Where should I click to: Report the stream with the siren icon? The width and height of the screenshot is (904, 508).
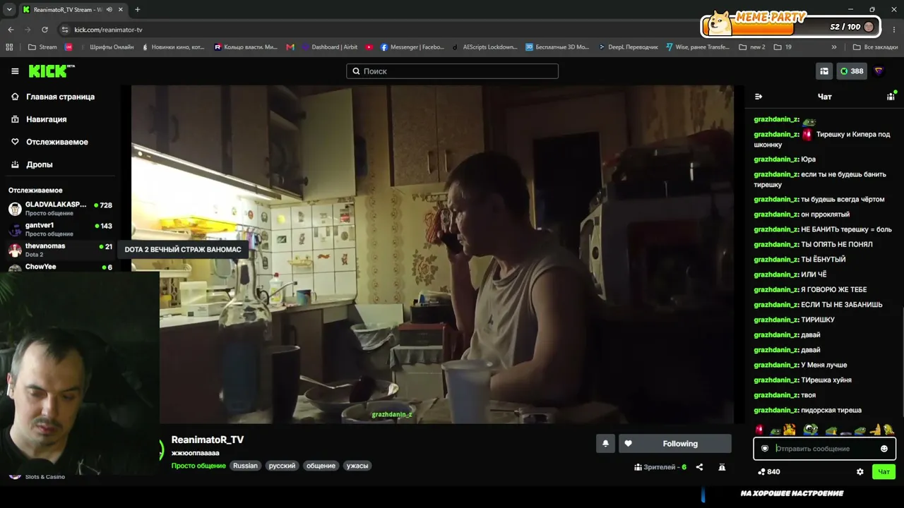[722, 467]
